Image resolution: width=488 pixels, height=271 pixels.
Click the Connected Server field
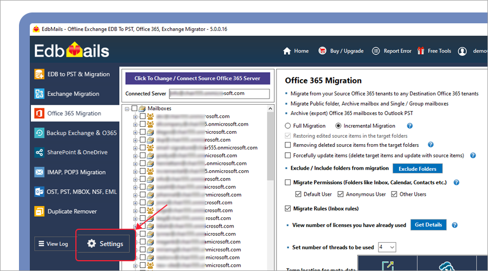[220, 94]
